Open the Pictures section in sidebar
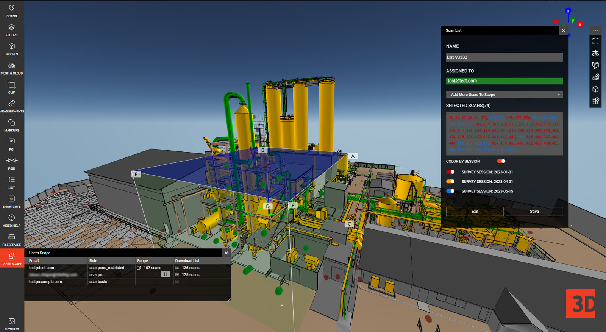Image resolution: width=606 pixels, height=332 pixels. 12,324
